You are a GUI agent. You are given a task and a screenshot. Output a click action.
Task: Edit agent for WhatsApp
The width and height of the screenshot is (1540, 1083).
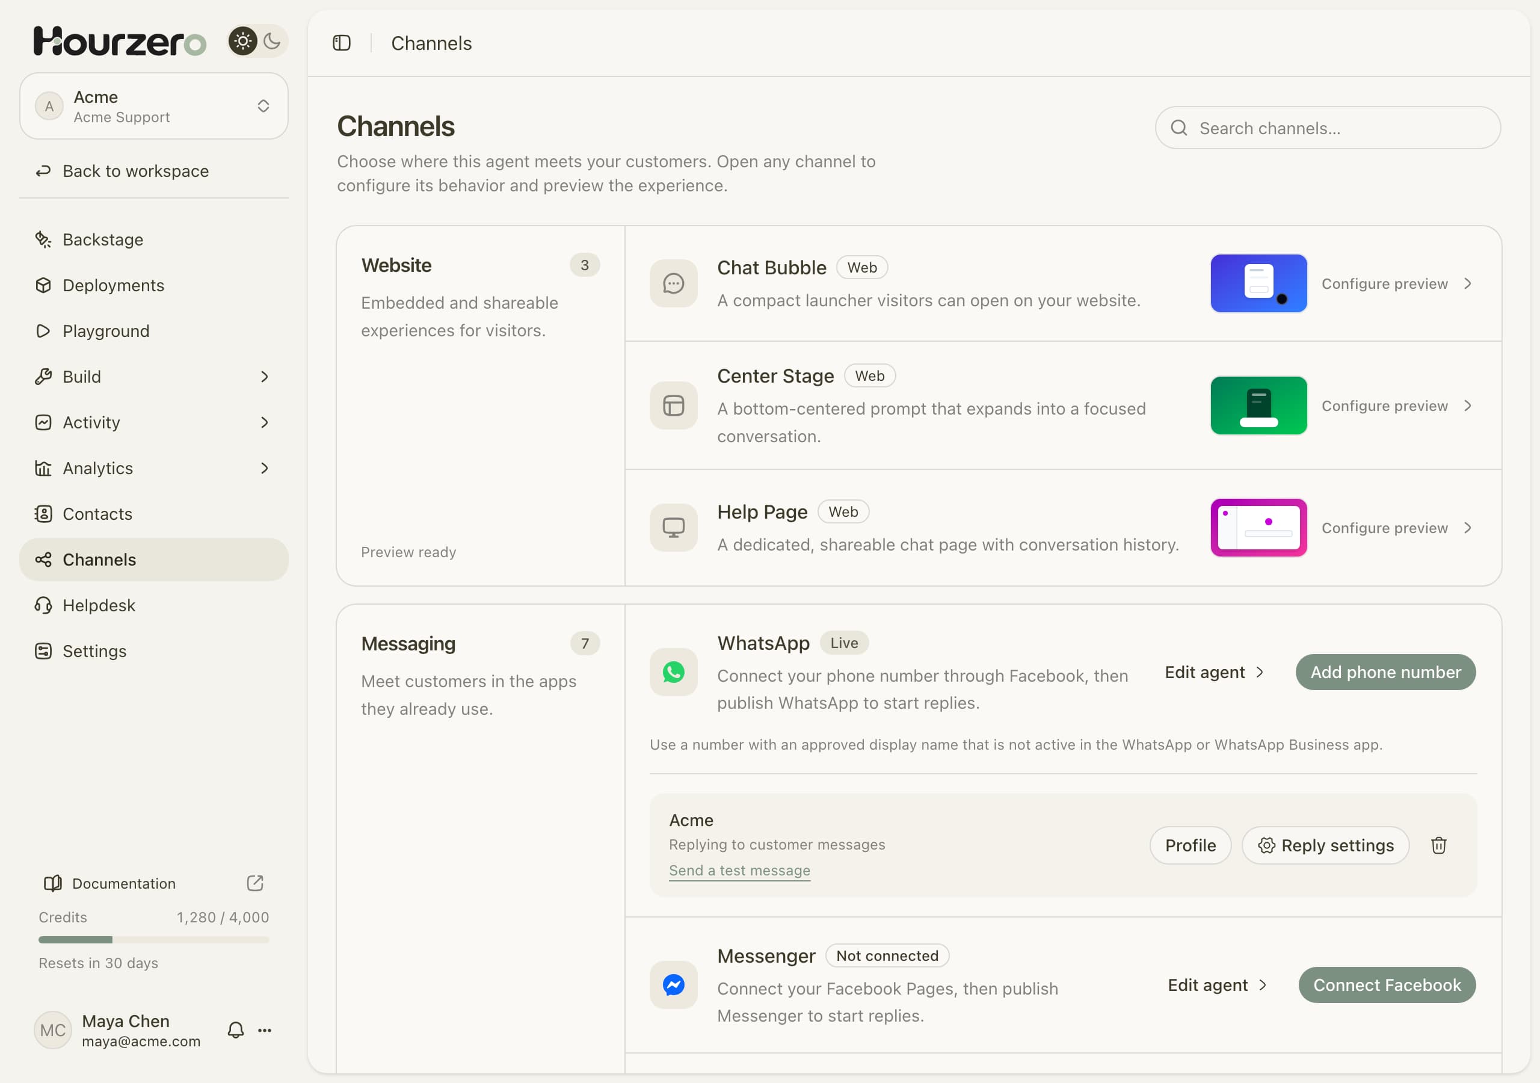1214,672
